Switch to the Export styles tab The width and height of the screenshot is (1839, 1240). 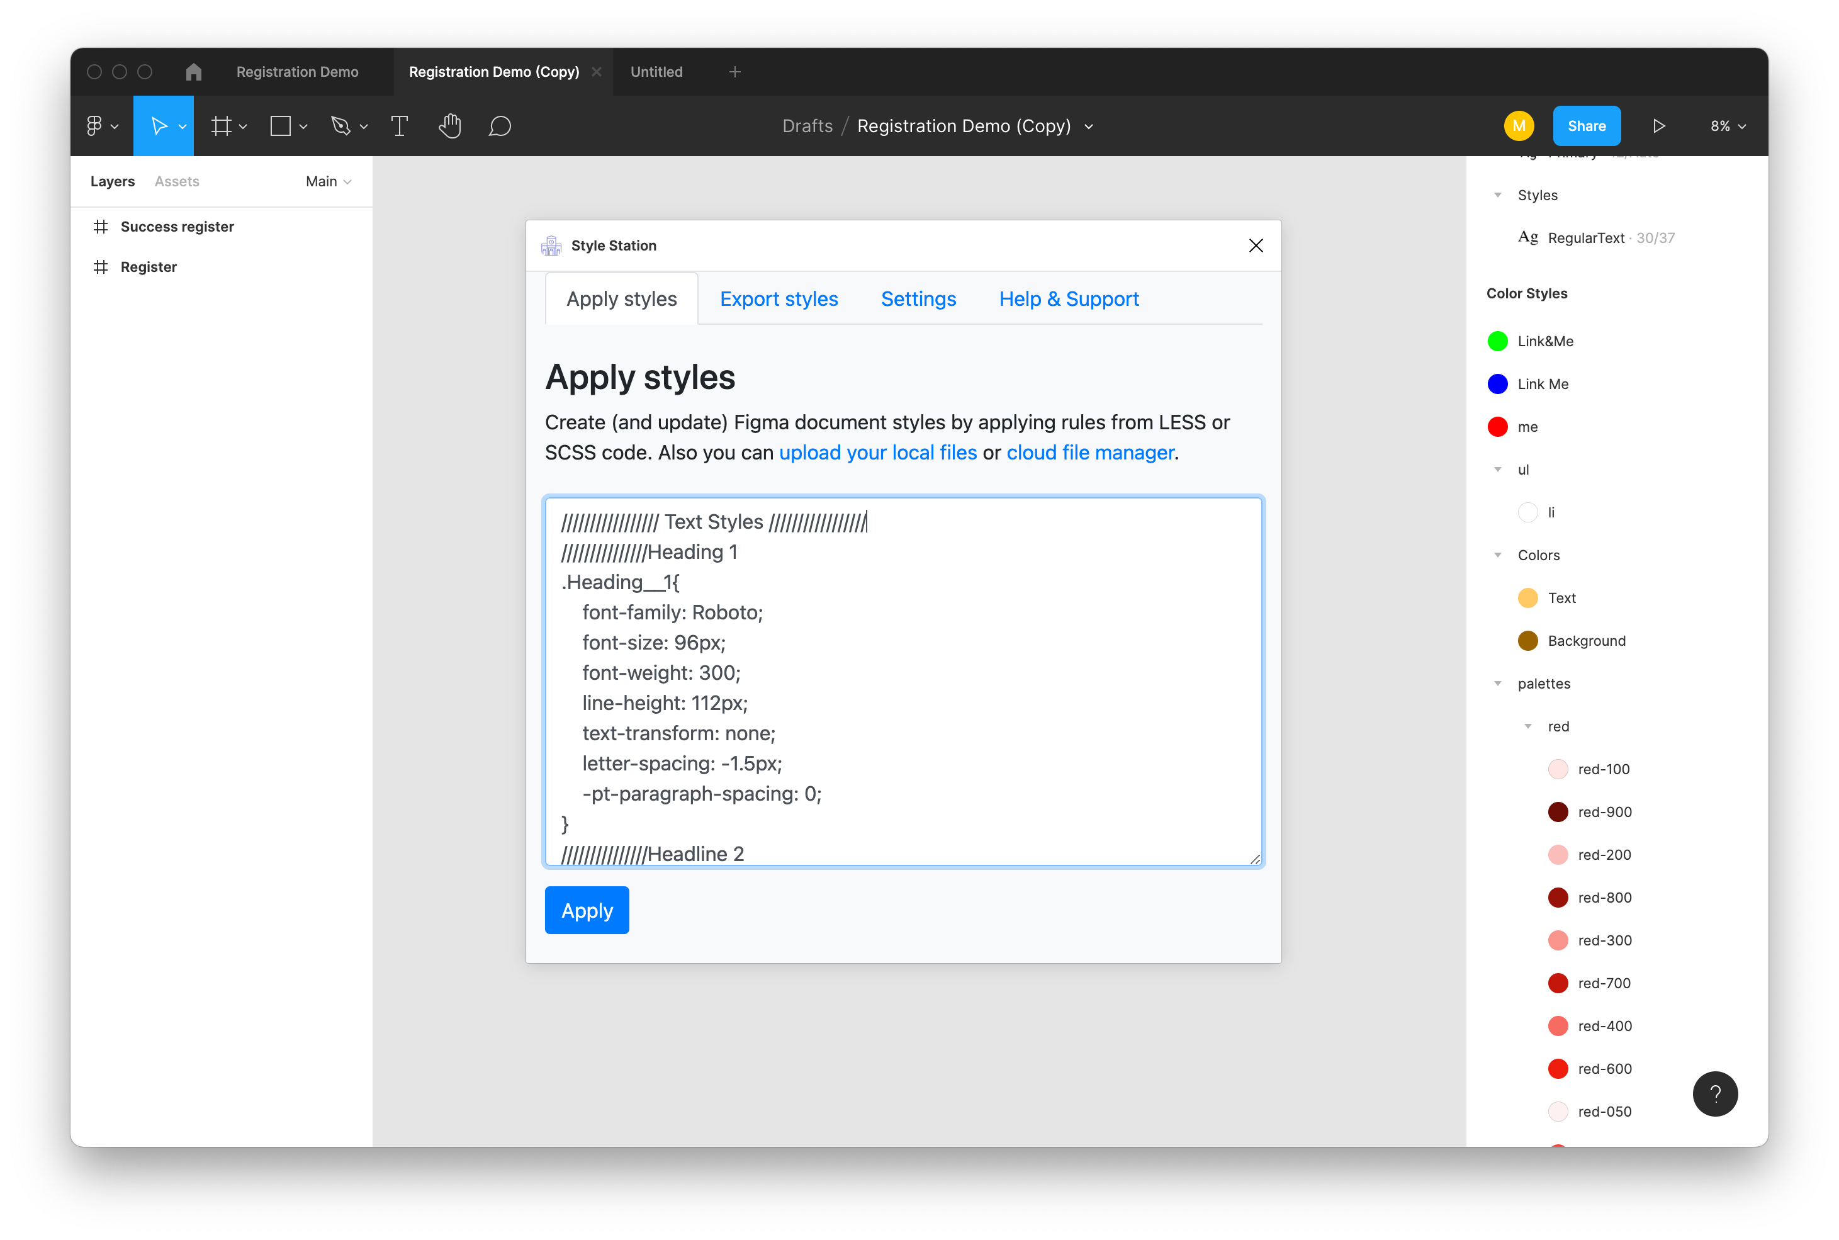(x=778, y=299)
